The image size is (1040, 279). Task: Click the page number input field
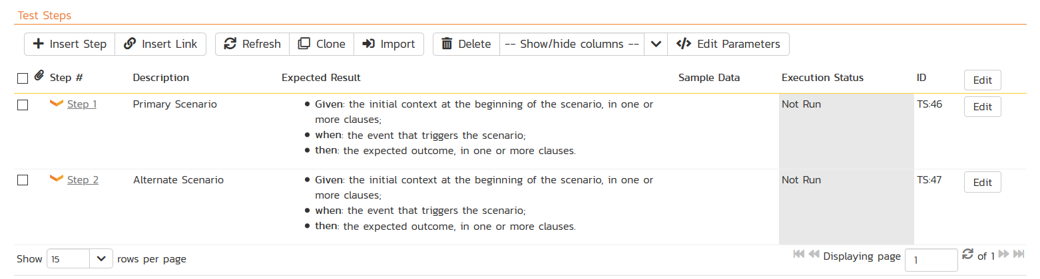point(931,260)
